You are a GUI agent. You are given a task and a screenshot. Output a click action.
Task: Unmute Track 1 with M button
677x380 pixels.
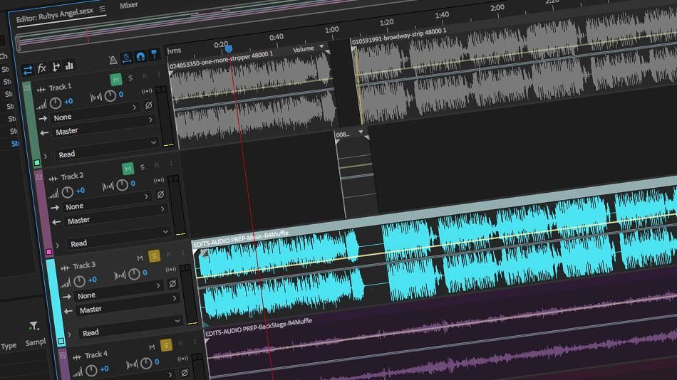pos(115,80)
